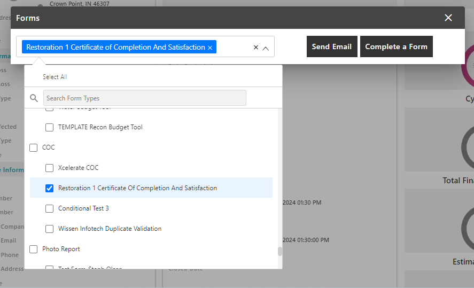Screen dimensions: 474x288
Task: Click the Send Email button
Action: click(x=332, y=46)
